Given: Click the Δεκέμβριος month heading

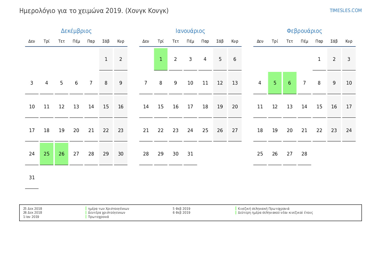Looking at the screenshot, I should [76, 31].
